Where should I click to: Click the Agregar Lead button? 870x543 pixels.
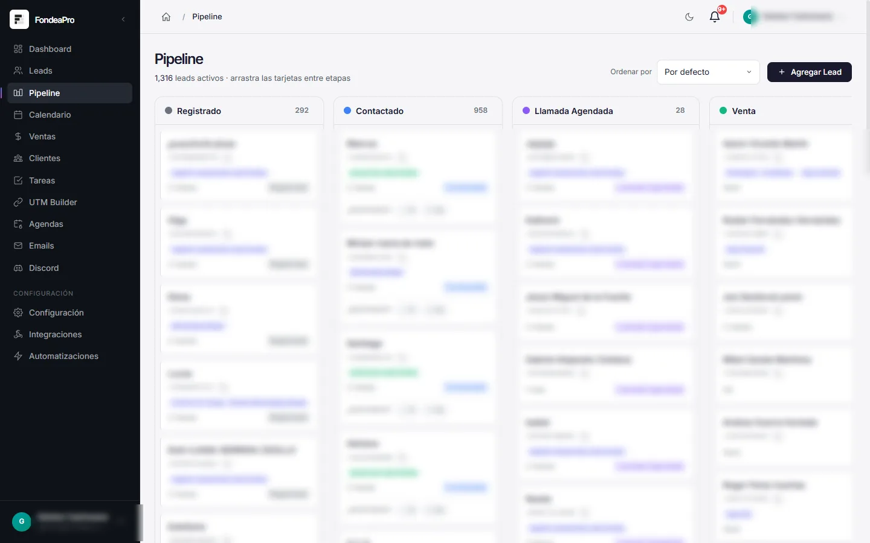pyautogui.click(x=810, y=72)
